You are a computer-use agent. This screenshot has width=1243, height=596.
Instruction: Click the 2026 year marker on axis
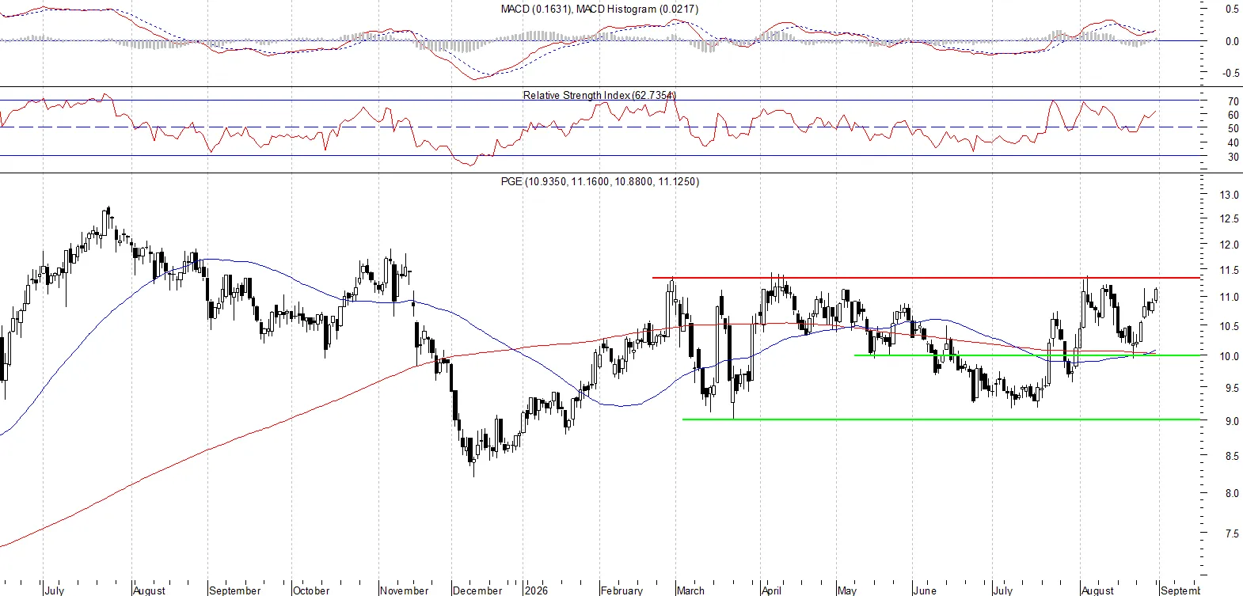[536, 590]
